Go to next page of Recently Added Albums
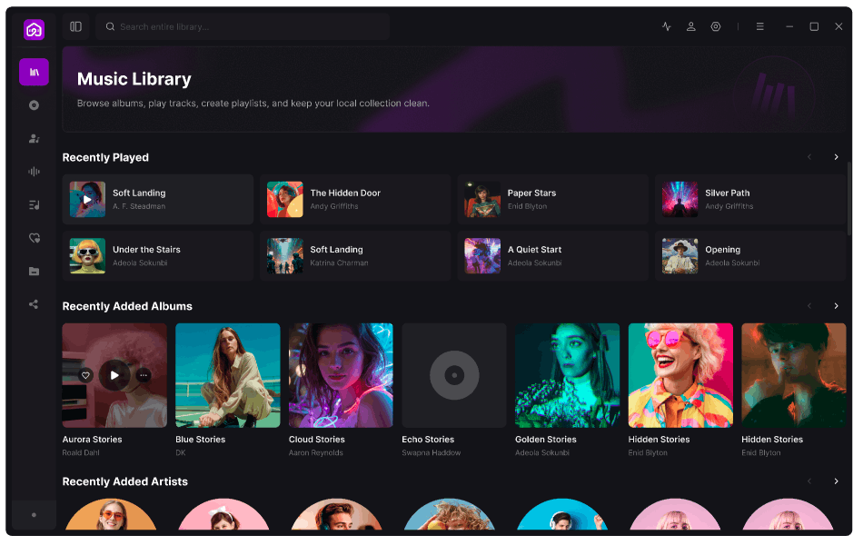Screen dimensions: 863x555 point(836,305)
